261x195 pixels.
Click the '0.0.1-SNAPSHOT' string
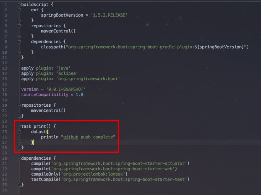66,89
